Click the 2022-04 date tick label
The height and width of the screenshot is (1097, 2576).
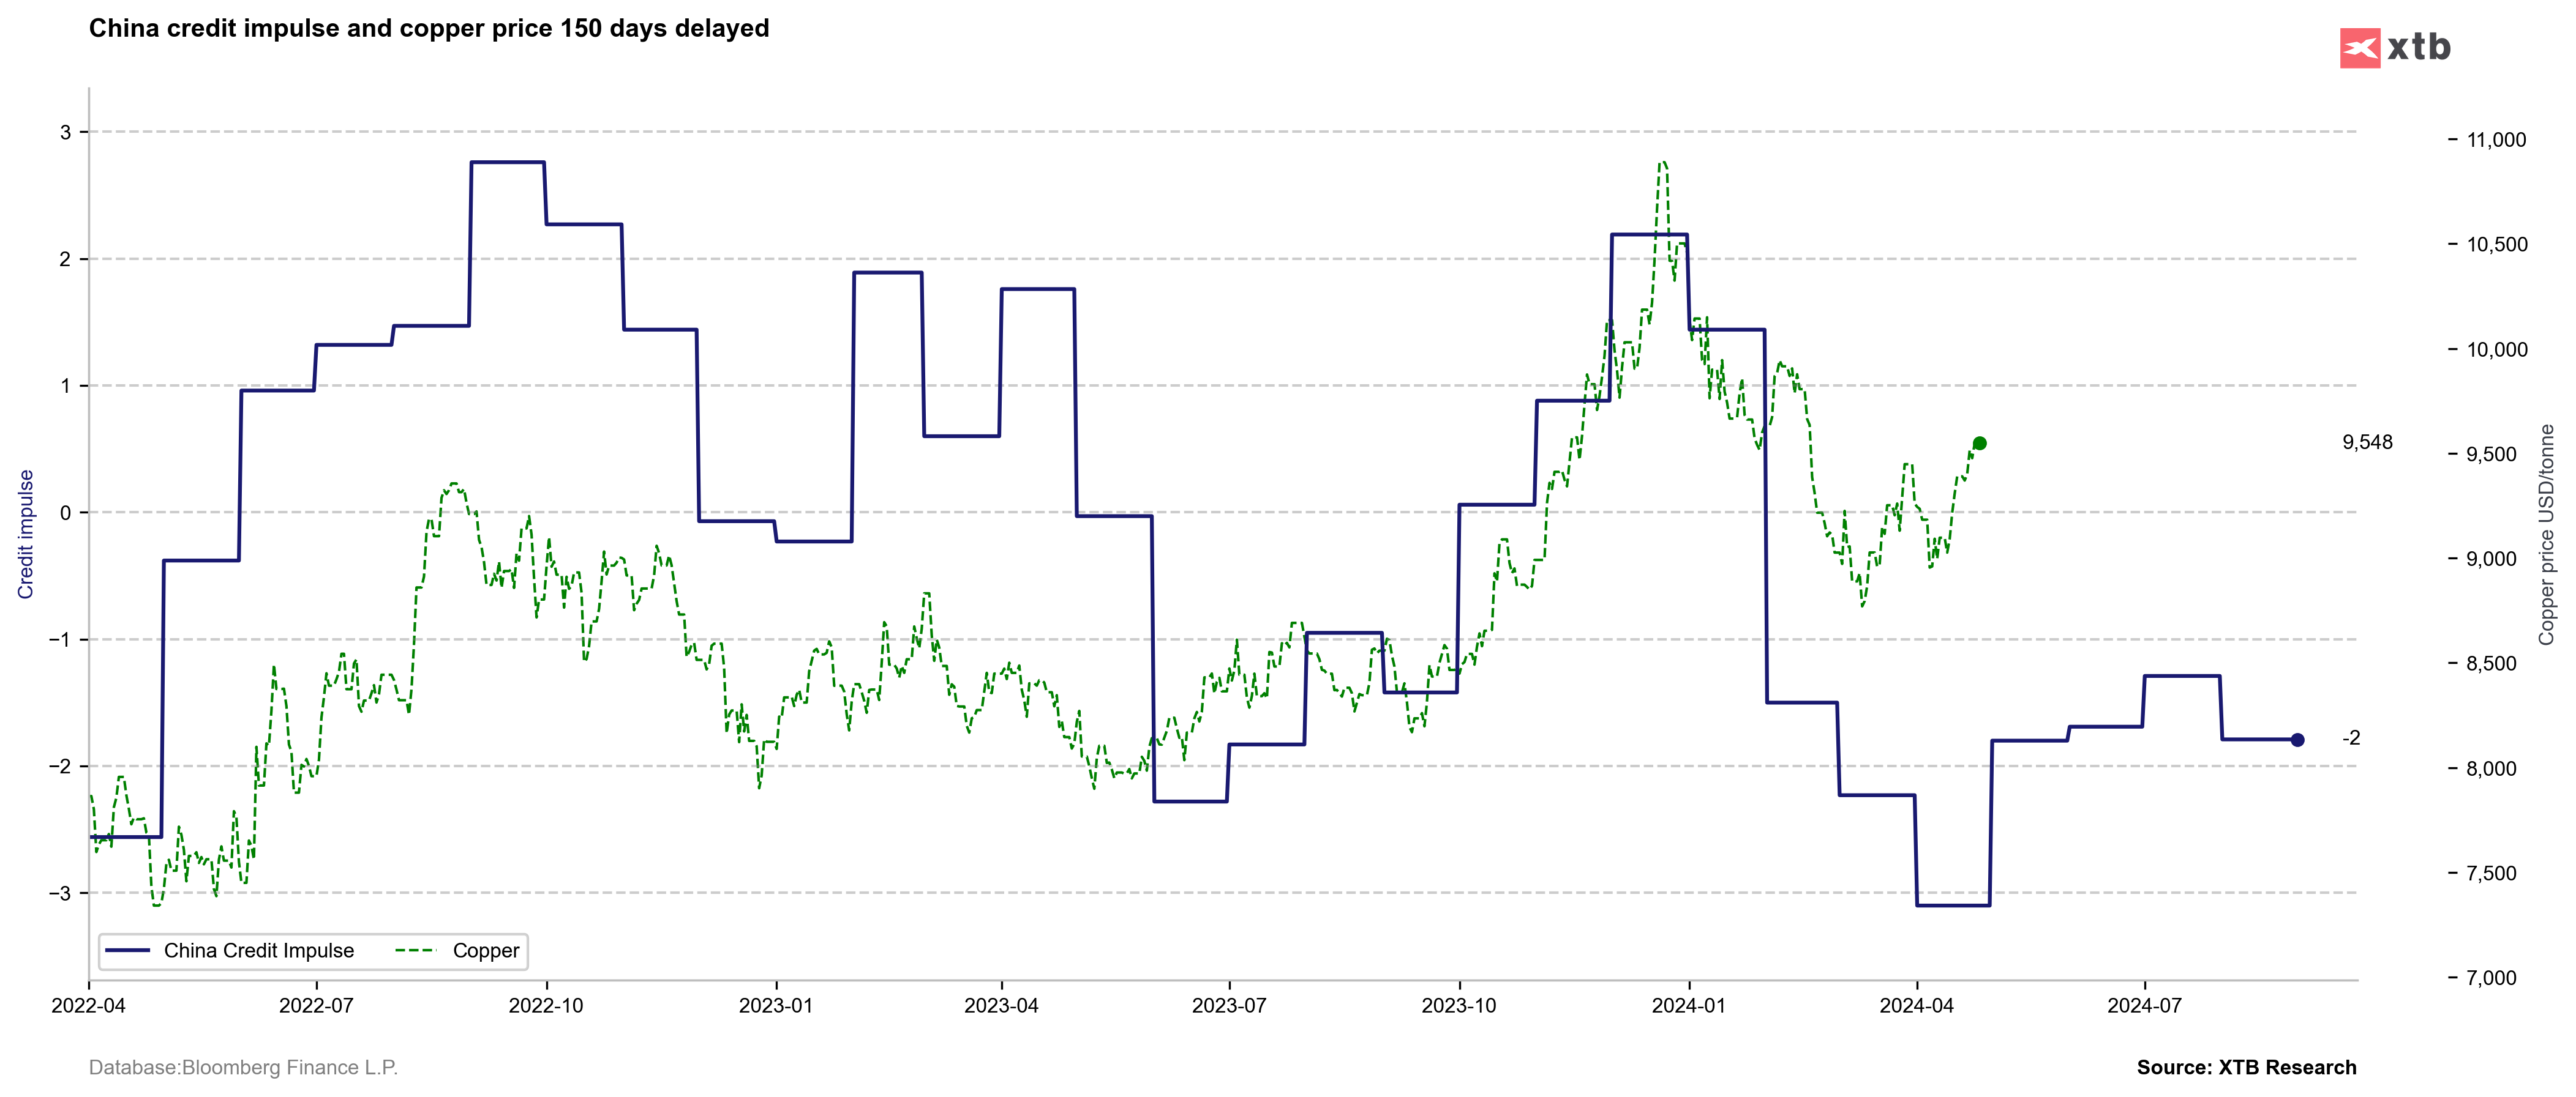(x=88, y=1005)
